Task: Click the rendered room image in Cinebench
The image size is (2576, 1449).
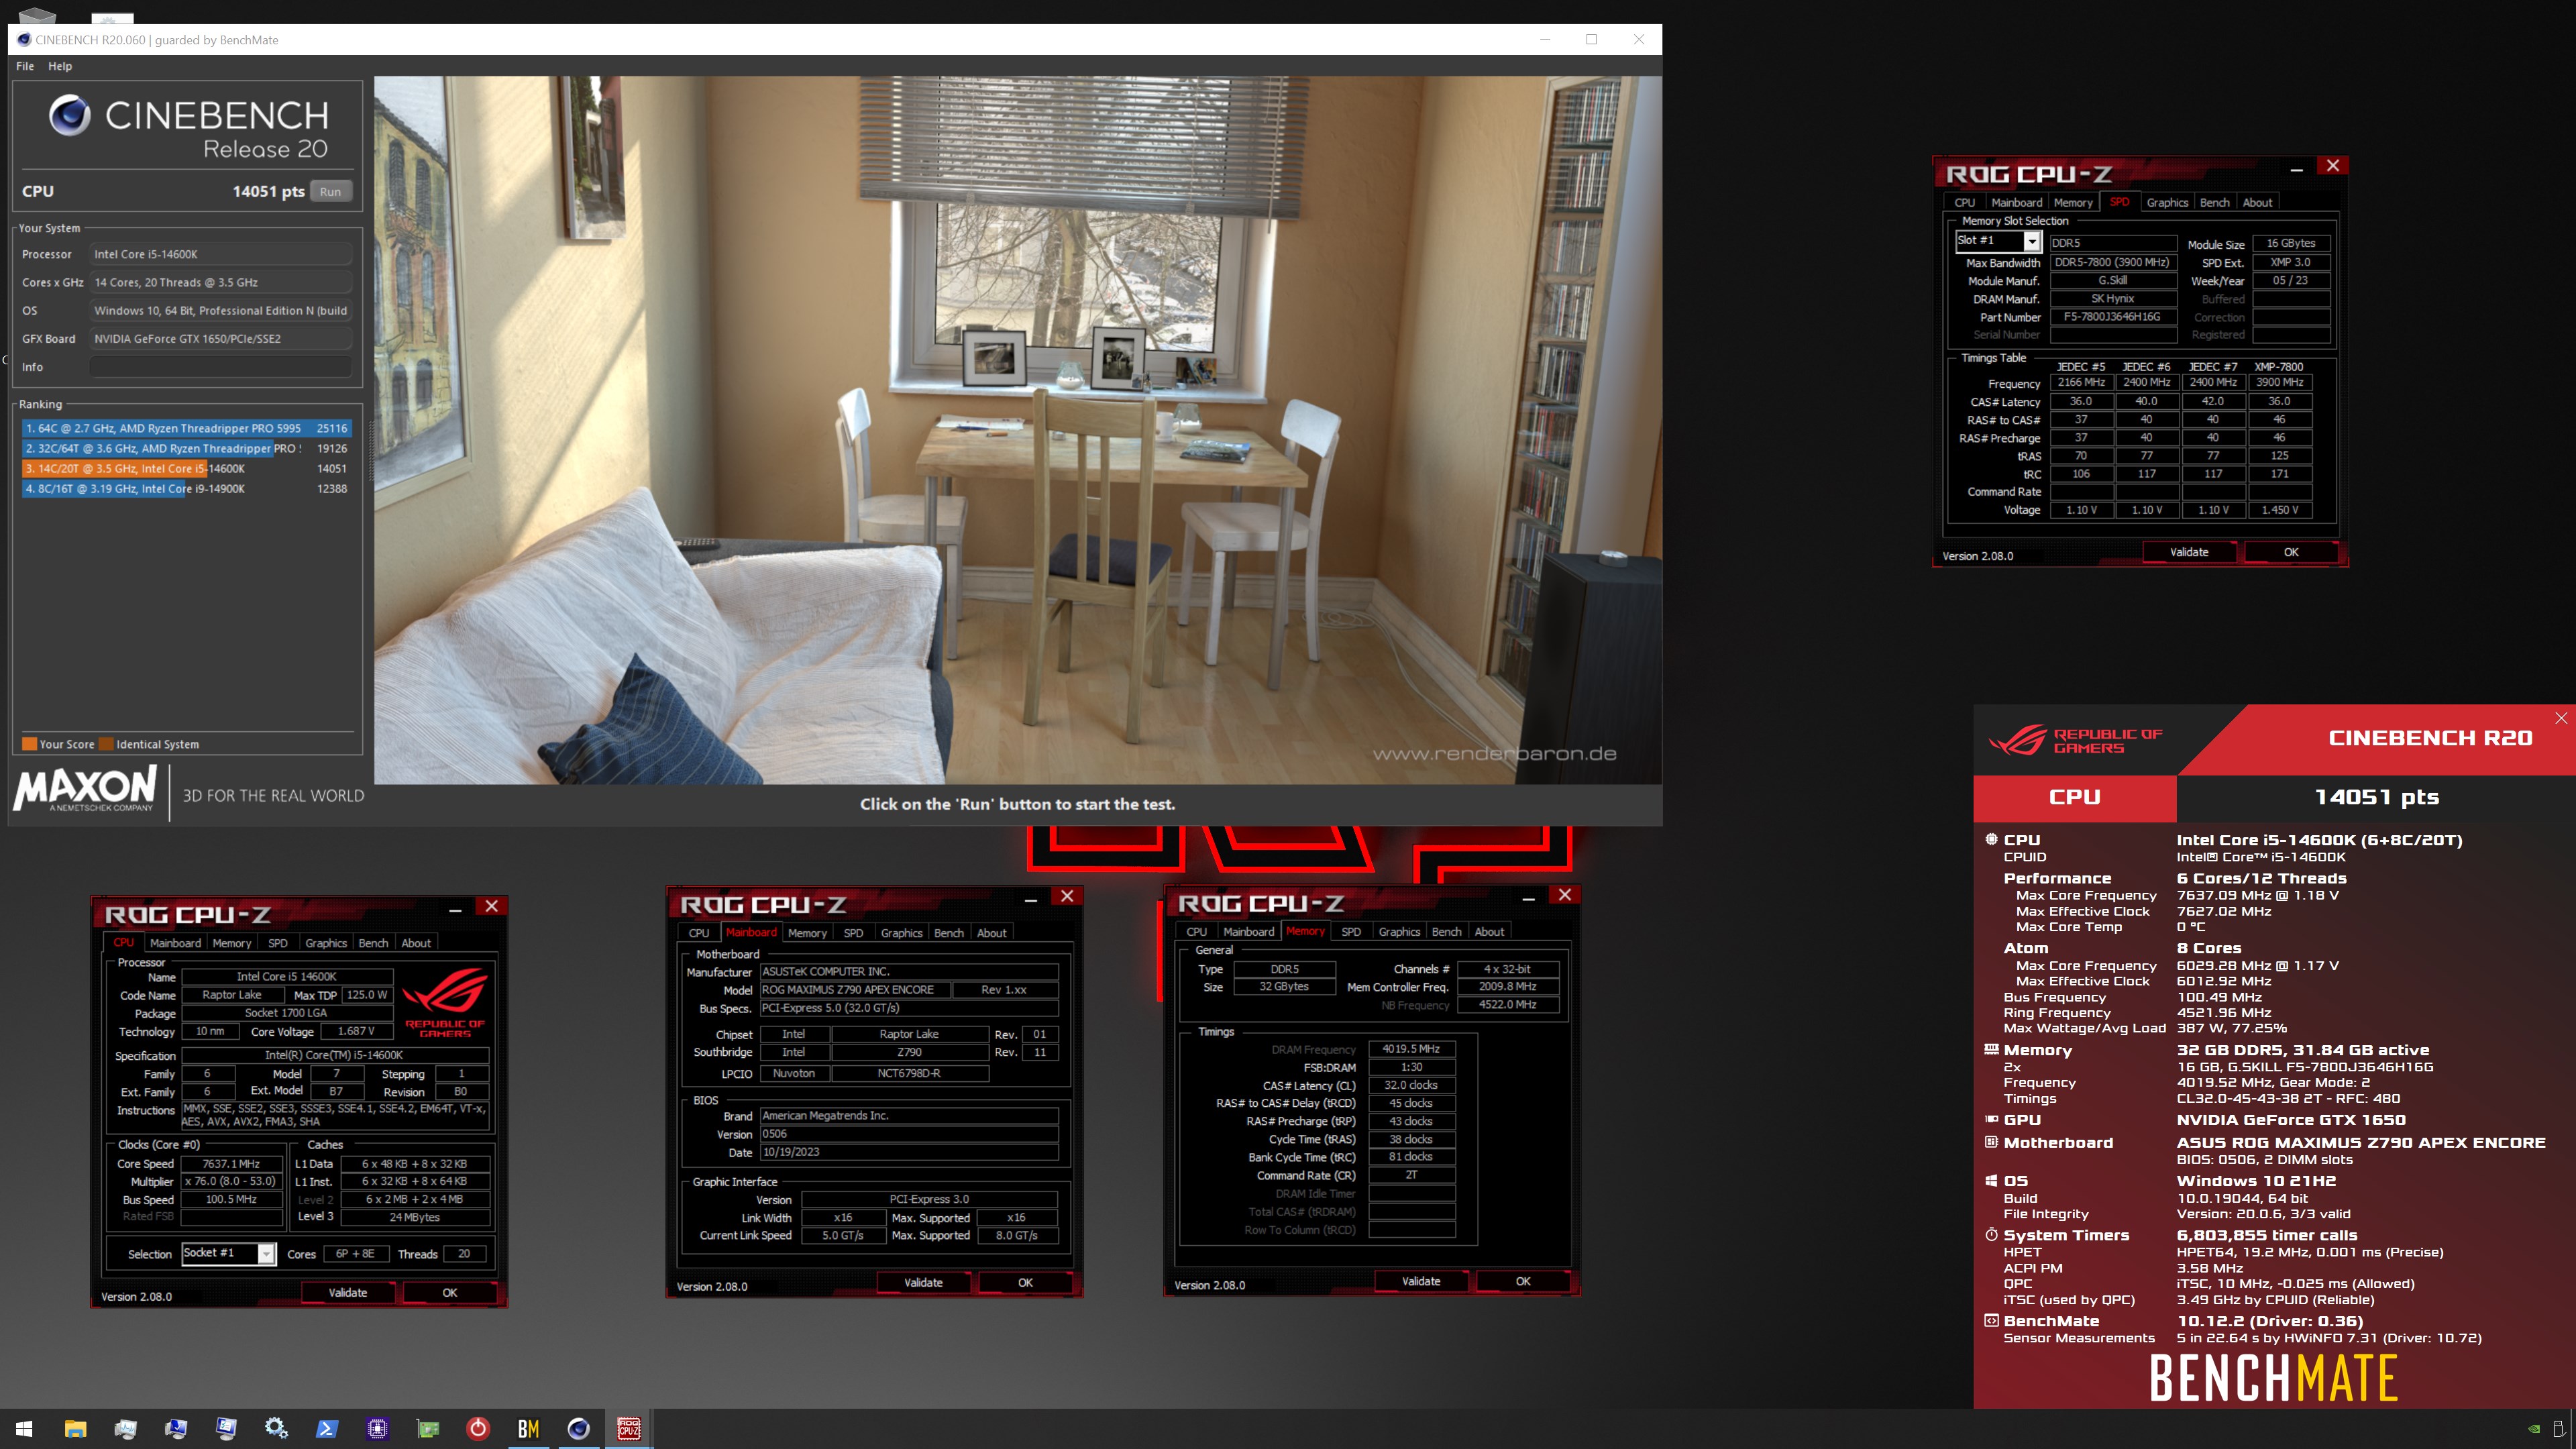Action: coord(1018,430)
